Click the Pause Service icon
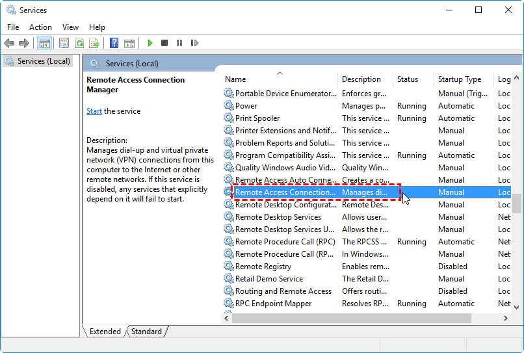This screenshot has height=353, width=524. point(179,43)
